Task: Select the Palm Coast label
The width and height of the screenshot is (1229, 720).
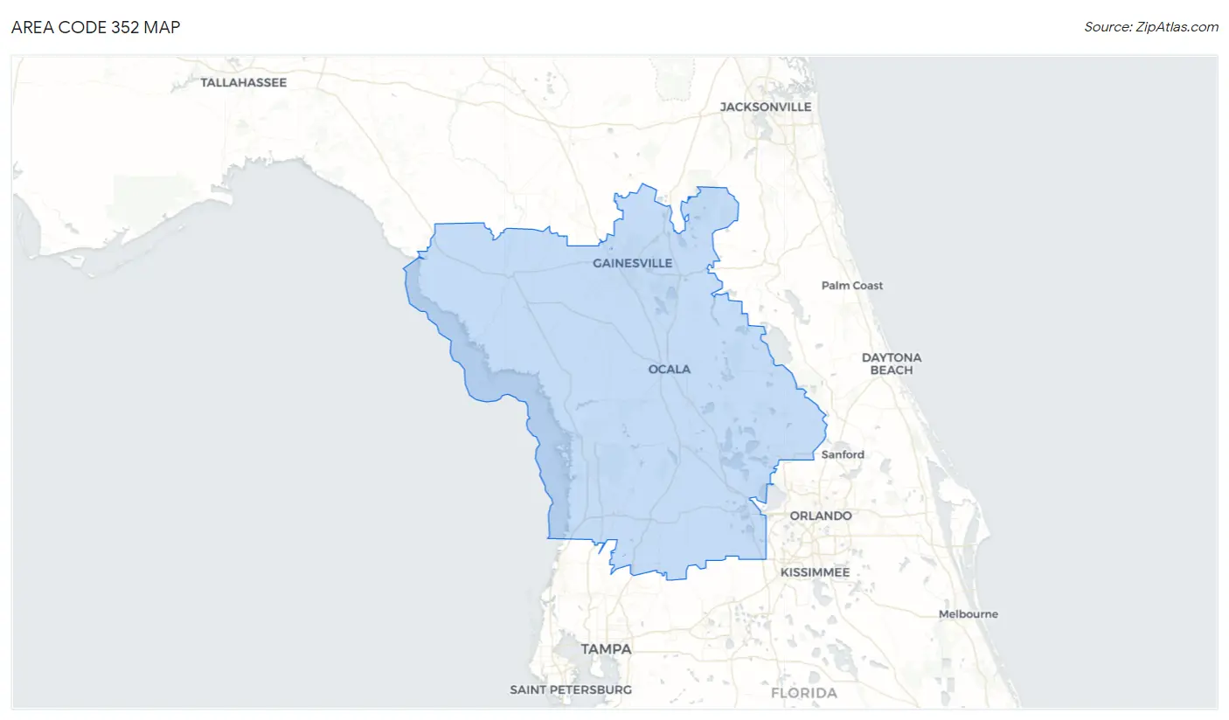Action: (851, 286)
